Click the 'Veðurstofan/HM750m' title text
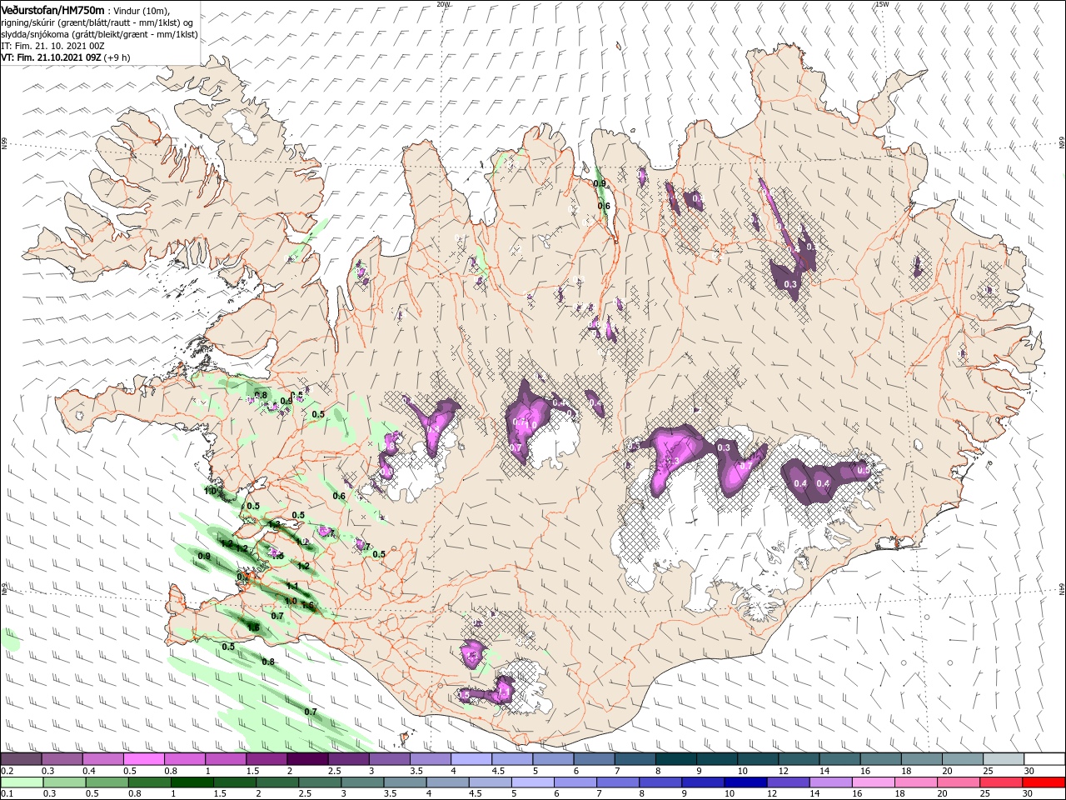Image resolution: width=1066 pixels, height=800 pixels. (x=53, y=9)
